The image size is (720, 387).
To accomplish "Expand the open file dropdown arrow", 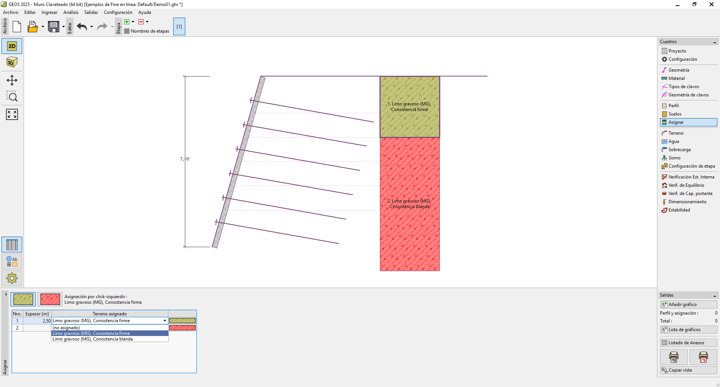I will coord(43,27).
